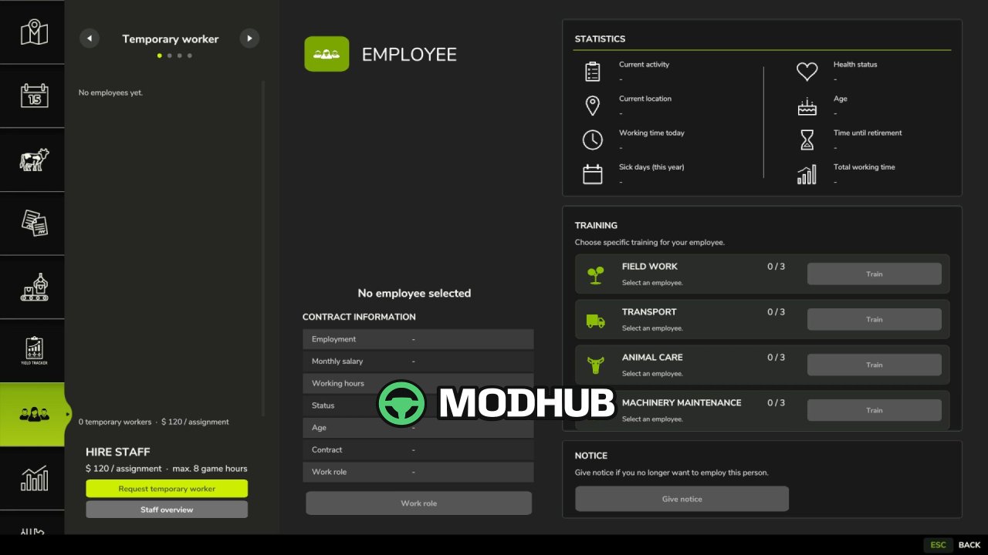
Task: Click ESC Back at bottom right
Action: coord(953,545)
